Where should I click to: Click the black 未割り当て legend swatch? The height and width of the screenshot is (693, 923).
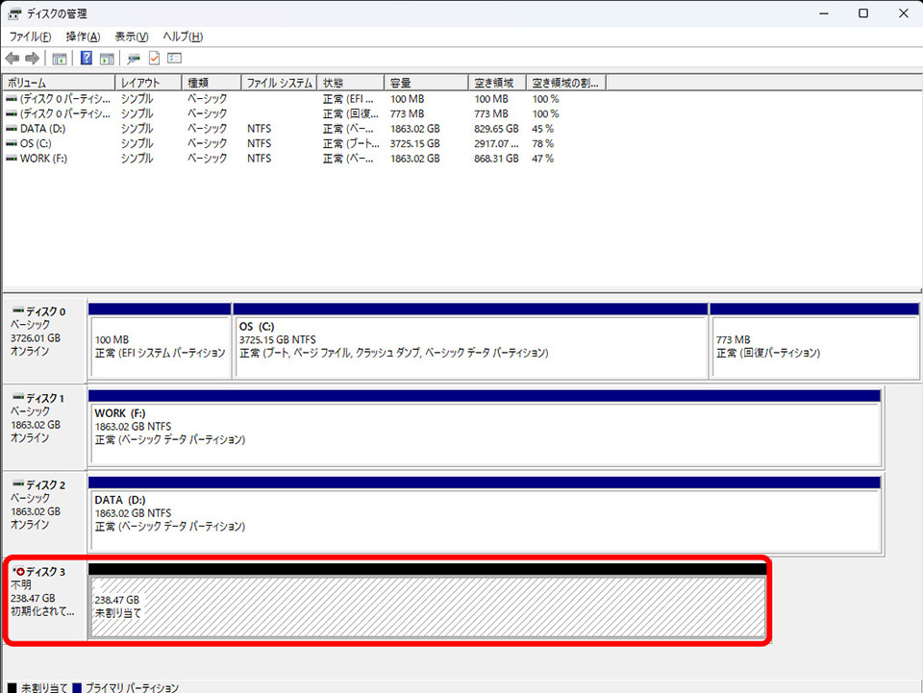(x=12, y=687)
